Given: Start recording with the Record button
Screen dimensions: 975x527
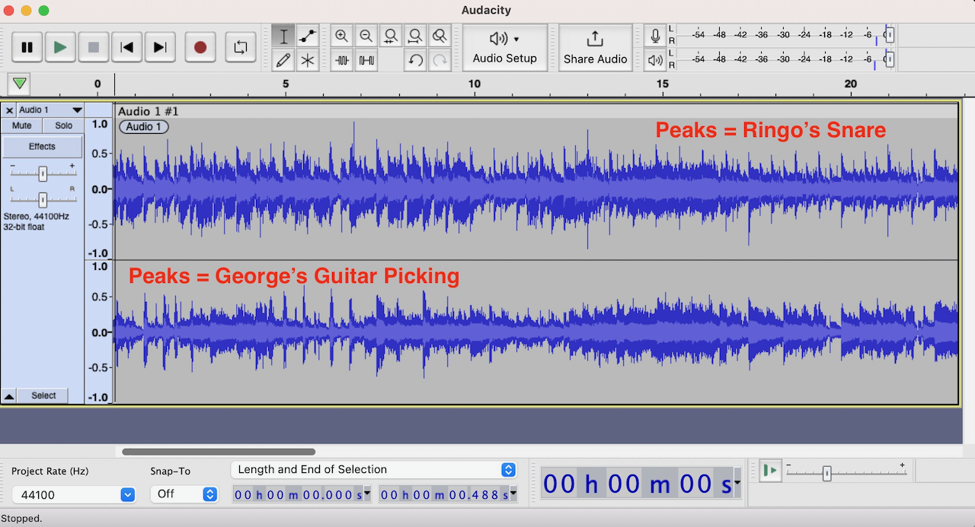Looking at the screenshot, I should point(200,47).
